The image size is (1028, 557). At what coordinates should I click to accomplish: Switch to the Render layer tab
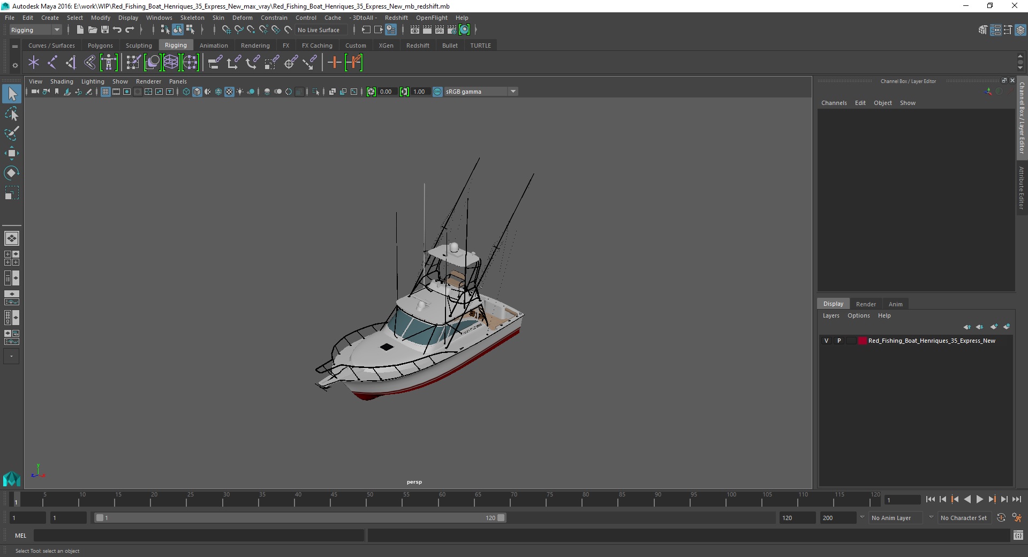point(866,304)
